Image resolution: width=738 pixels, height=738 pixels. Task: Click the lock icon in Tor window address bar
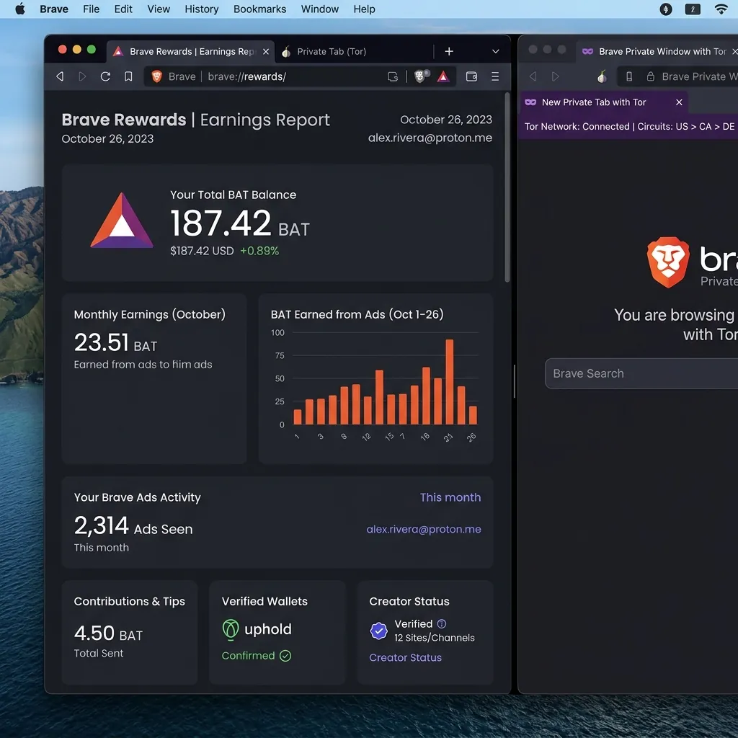click(651, 76)
